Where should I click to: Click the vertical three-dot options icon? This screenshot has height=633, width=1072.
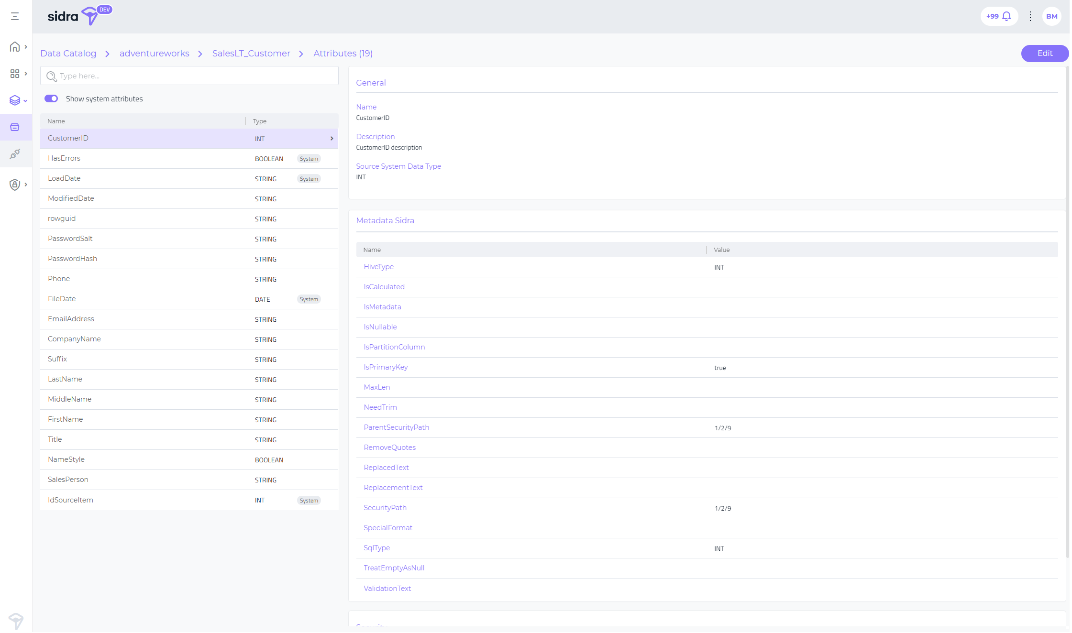tap(1030, 16)
